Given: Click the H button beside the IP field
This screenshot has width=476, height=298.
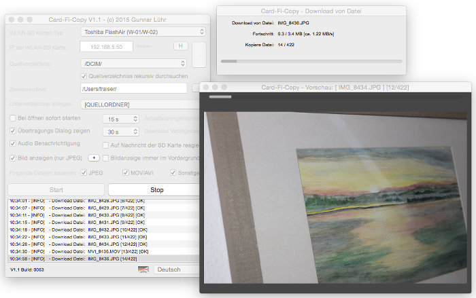Looking at the screenshot, I should pos(181,46).
